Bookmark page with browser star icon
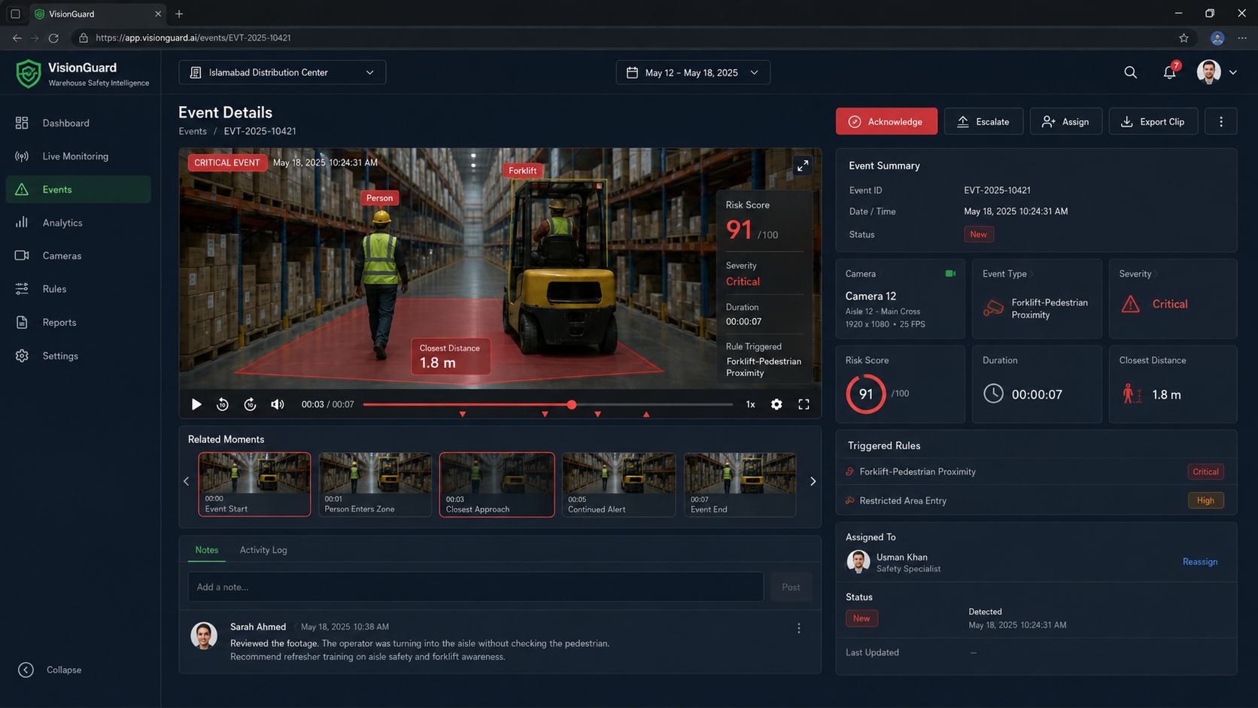Viewport: 1258px width, 708px height. point(1184,38)
